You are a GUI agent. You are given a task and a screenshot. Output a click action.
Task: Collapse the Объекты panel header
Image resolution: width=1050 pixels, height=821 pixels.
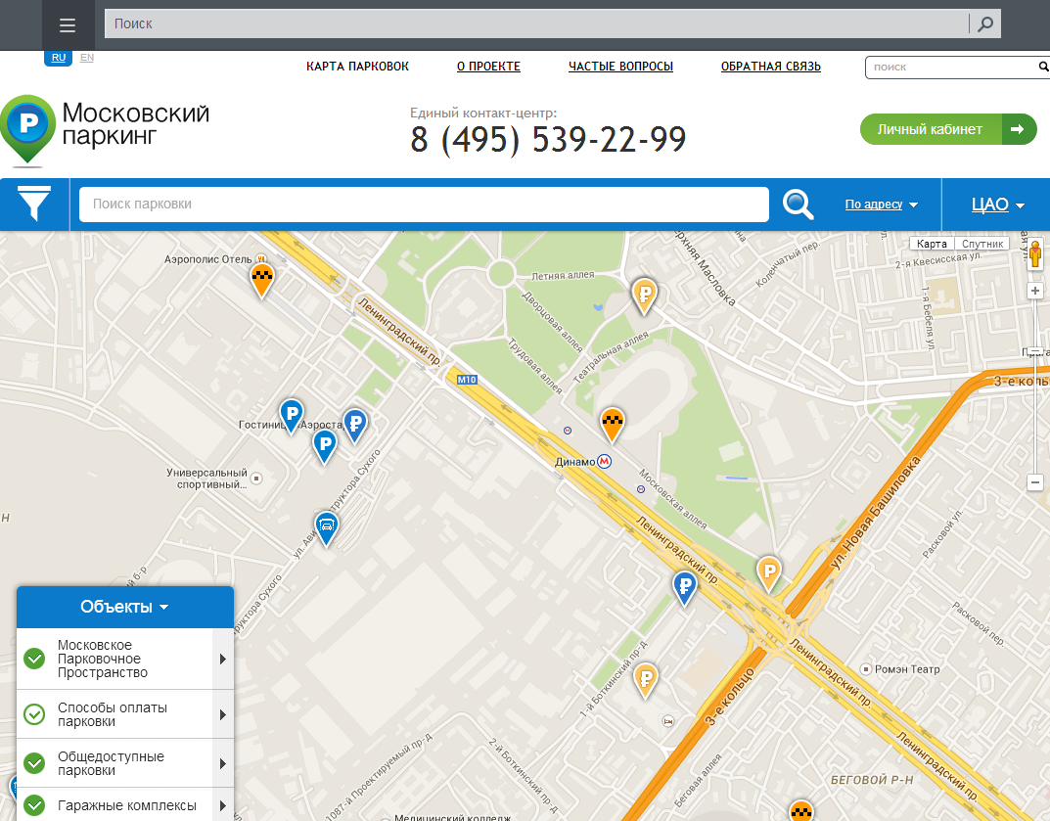click(x=125, y=607)
